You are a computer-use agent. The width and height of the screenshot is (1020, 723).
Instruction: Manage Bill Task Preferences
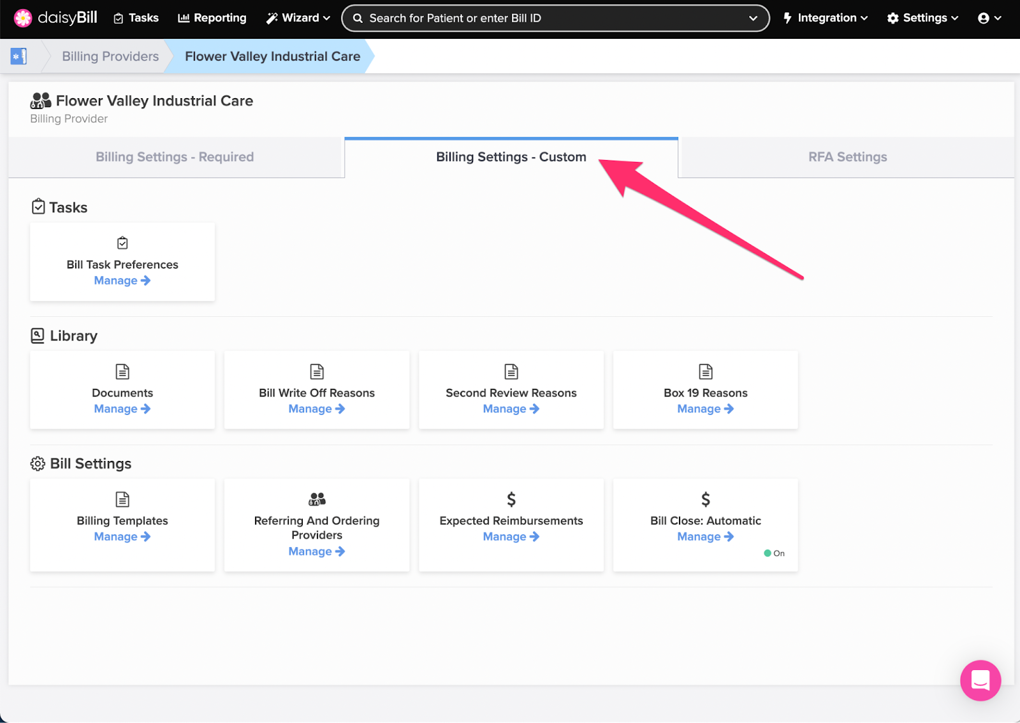tap(122, 281)
